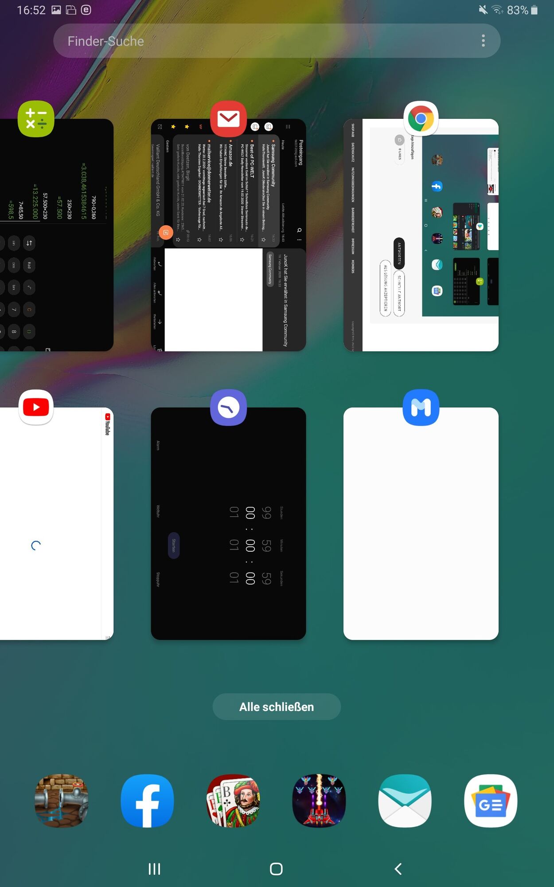Switch to the Calculator app preview
This screenshot has width=554, height=887.
pyautogui.click(x=57, y=235)
